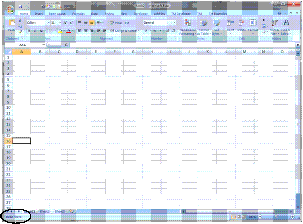Toggle Wrap Text for the cell
Viewport: 303px width, 224px height.
point(119,23)
